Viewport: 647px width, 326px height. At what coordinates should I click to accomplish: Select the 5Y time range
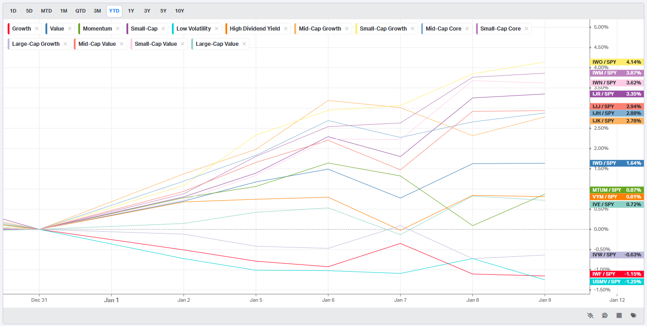163,11
